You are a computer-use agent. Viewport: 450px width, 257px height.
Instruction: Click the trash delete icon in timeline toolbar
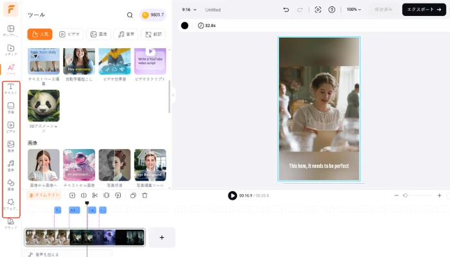tap(145, 195)
